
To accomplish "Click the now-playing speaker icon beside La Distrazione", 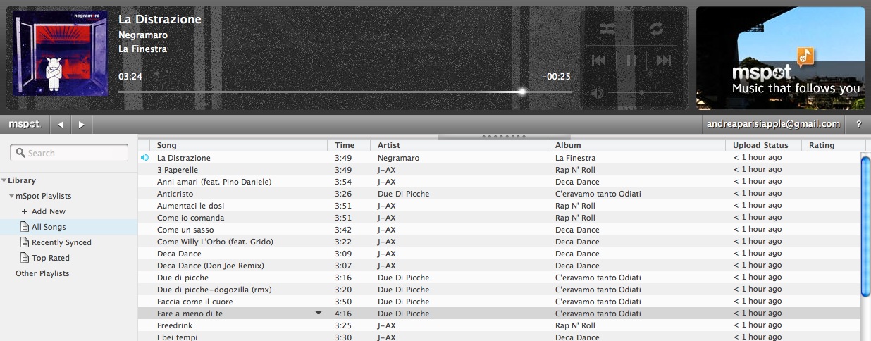I will click(x=144, y=158).
